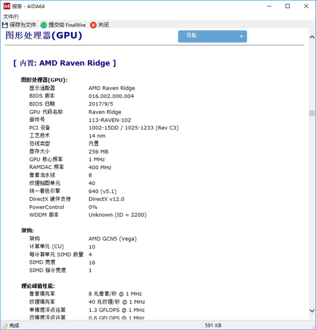Close the AIDA64 report window
Image resolution: width=316 pixels, height=330 pixels.
(306, 6)
